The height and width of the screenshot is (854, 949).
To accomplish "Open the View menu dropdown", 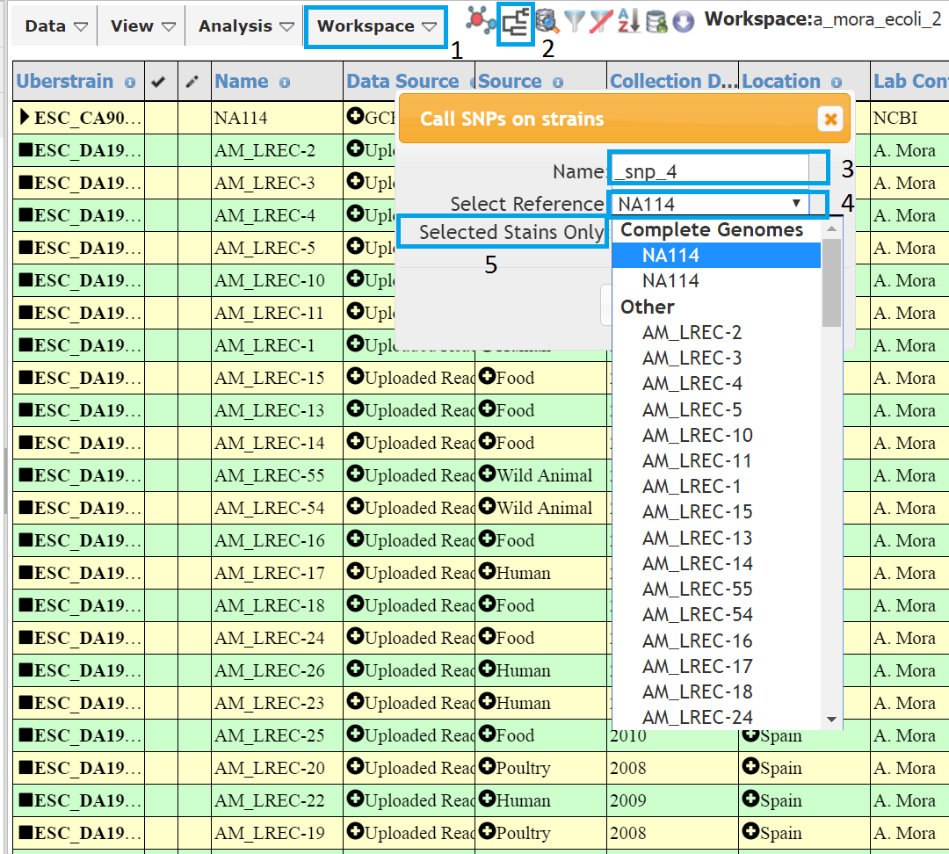I will coord(143,26).
